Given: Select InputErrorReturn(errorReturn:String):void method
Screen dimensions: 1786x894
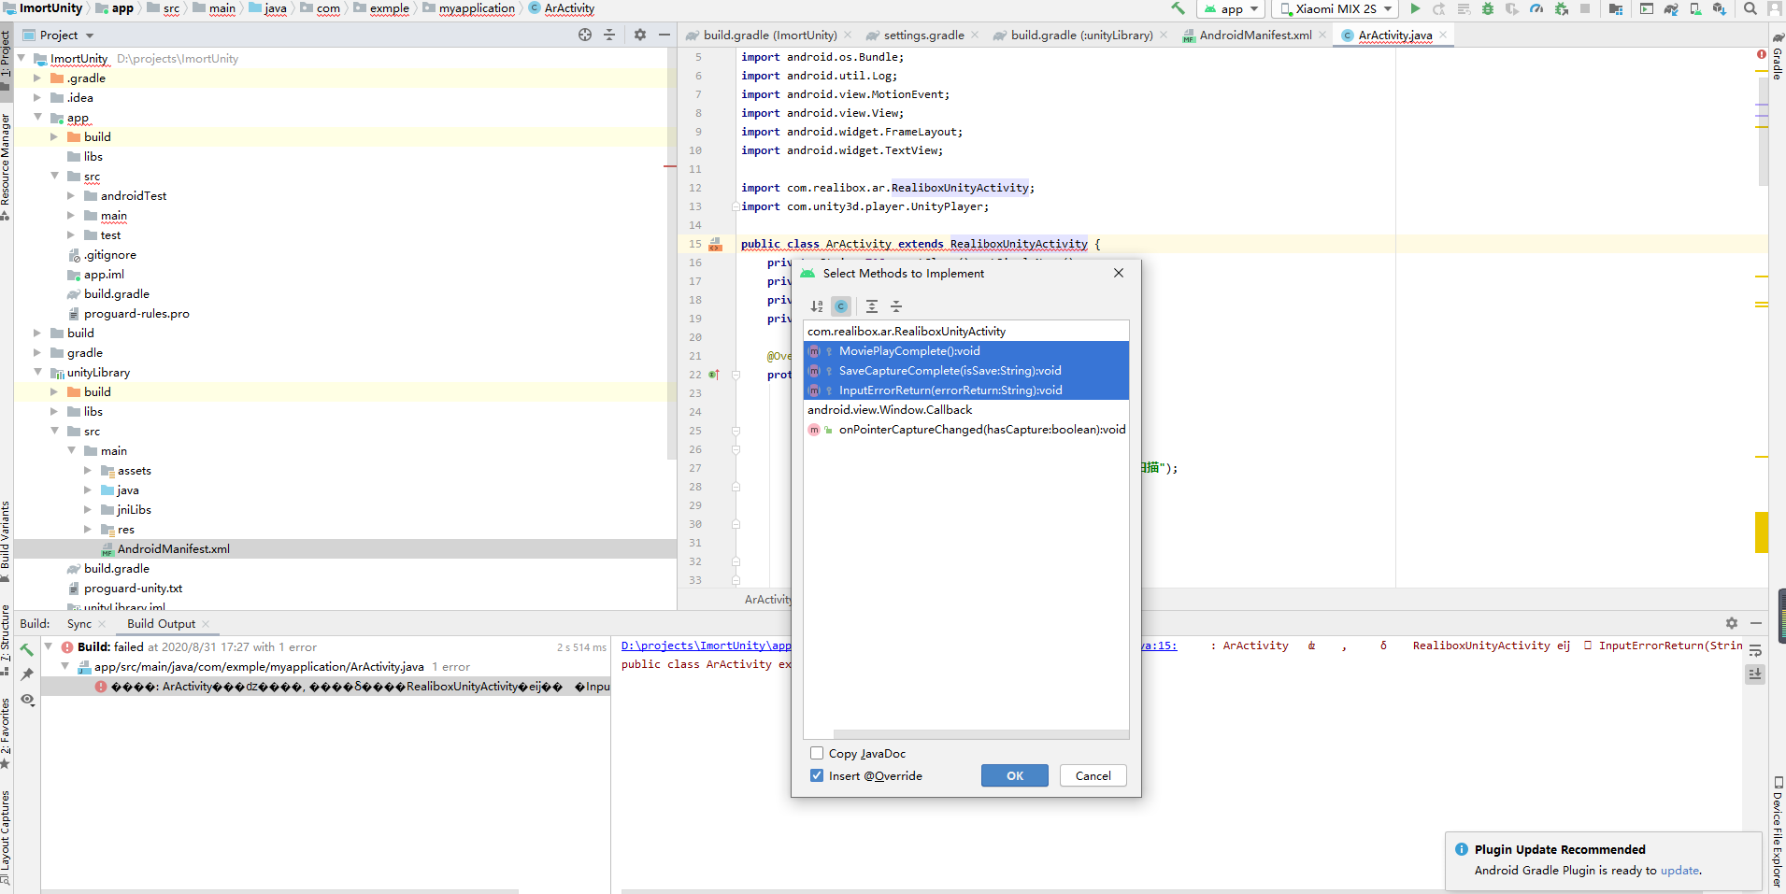Looking at the screenshot, I should coord(966,390).
